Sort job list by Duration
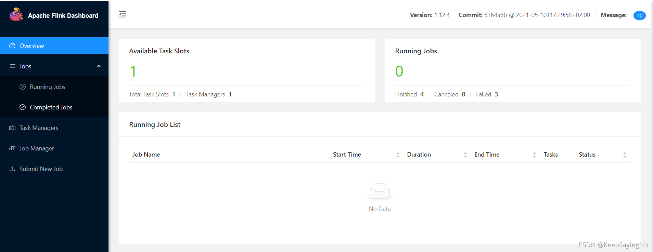 click(x=465, y=155)
